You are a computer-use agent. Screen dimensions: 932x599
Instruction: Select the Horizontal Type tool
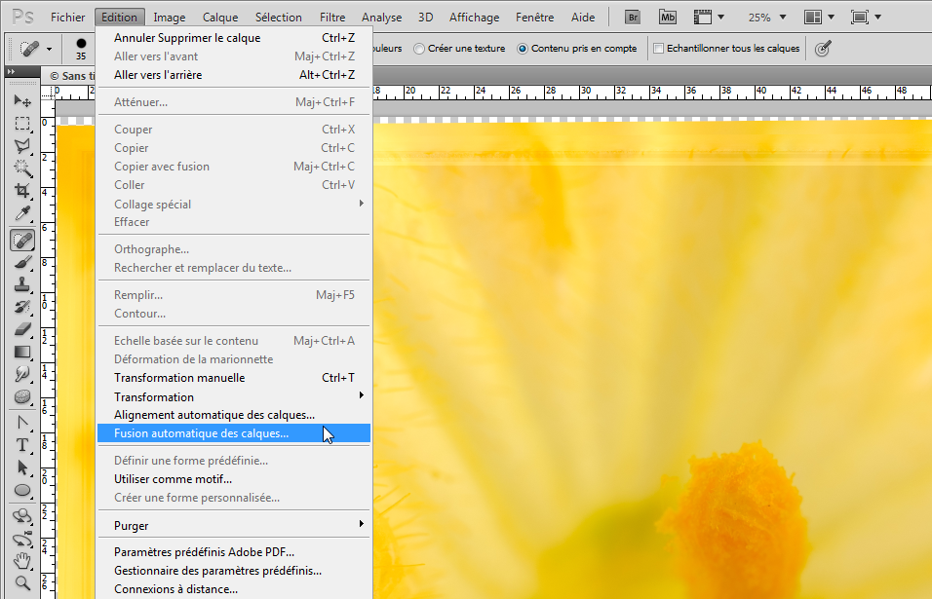click(x=22, y=445)
